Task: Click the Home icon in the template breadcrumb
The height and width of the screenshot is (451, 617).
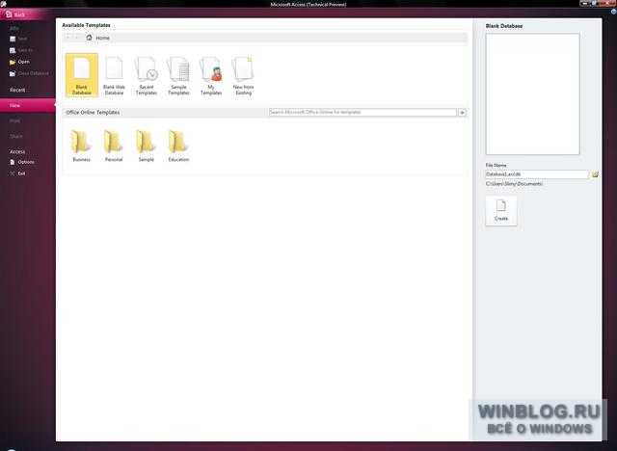Action: 89,38
